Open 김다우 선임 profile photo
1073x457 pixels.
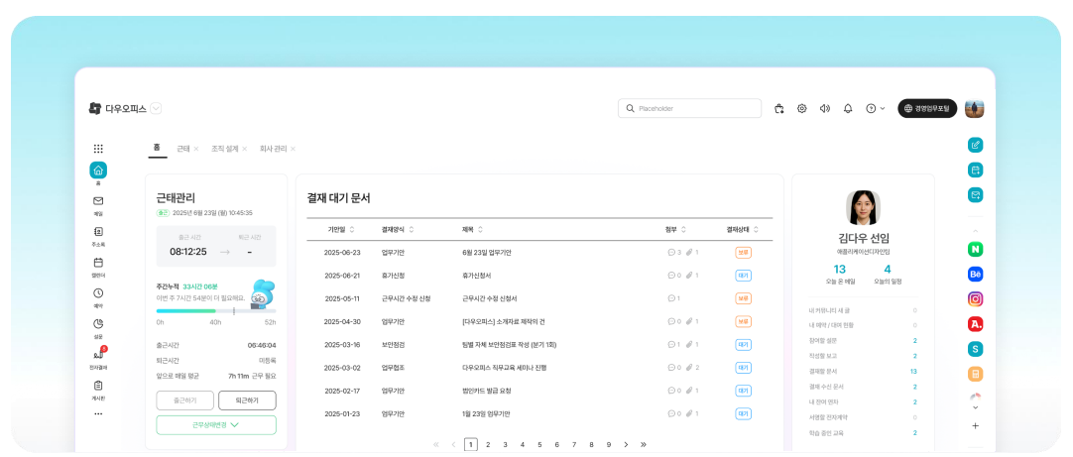(863, 208)
